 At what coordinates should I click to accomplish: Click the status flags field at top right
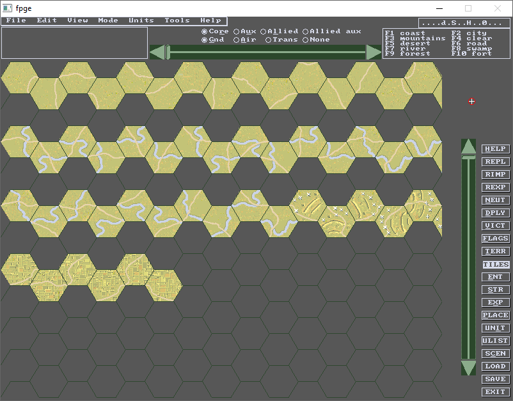click(464, 23)
